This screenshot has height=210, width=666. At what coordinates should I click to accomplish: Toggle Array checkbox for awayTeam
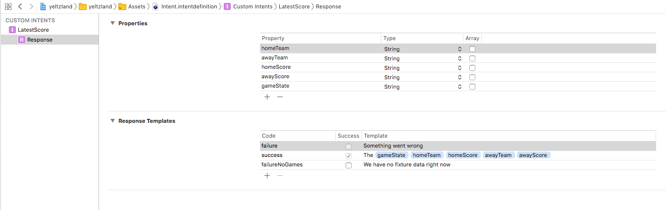click(472, 58)
